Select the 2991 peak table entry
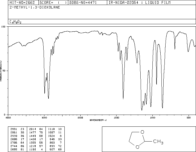196x152 pixels. 17,129
